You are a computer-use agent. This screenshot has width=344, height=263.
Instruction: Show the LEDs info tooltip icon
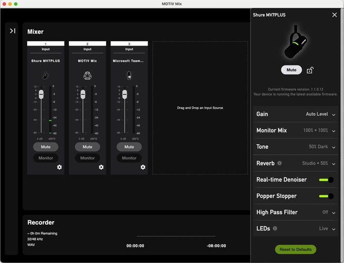pyautogui.click(x=275, y=228)
